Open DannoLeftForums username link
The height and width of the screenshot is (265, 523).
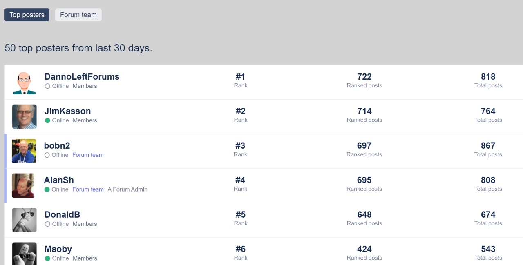[x=82, y=77]
